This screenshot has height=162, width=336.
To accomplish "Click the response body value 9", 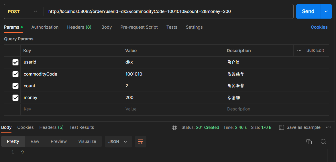I will point(22,152).
